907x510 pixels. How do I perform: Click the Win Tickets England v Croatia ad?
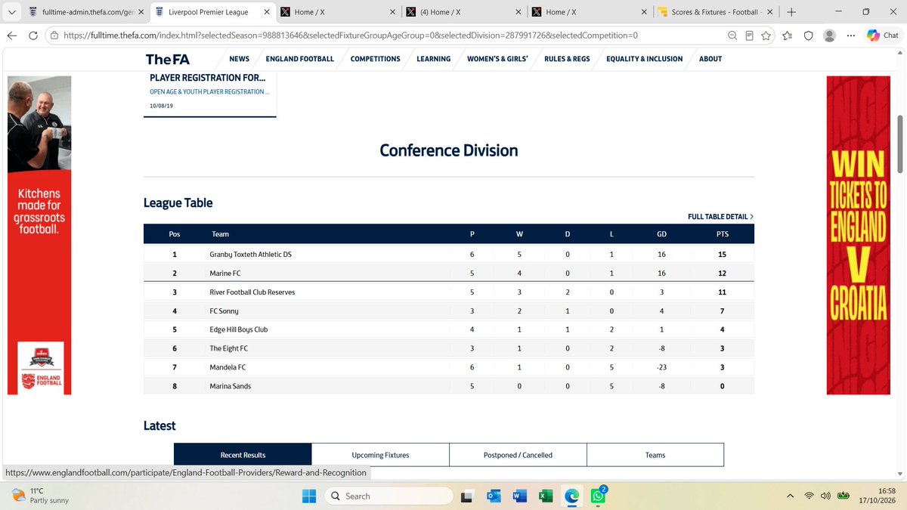pos(857,236)
